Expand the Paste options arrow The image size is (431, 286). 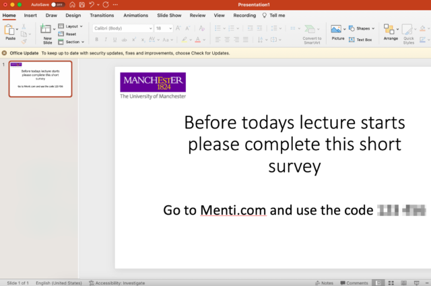click(17, 29)
